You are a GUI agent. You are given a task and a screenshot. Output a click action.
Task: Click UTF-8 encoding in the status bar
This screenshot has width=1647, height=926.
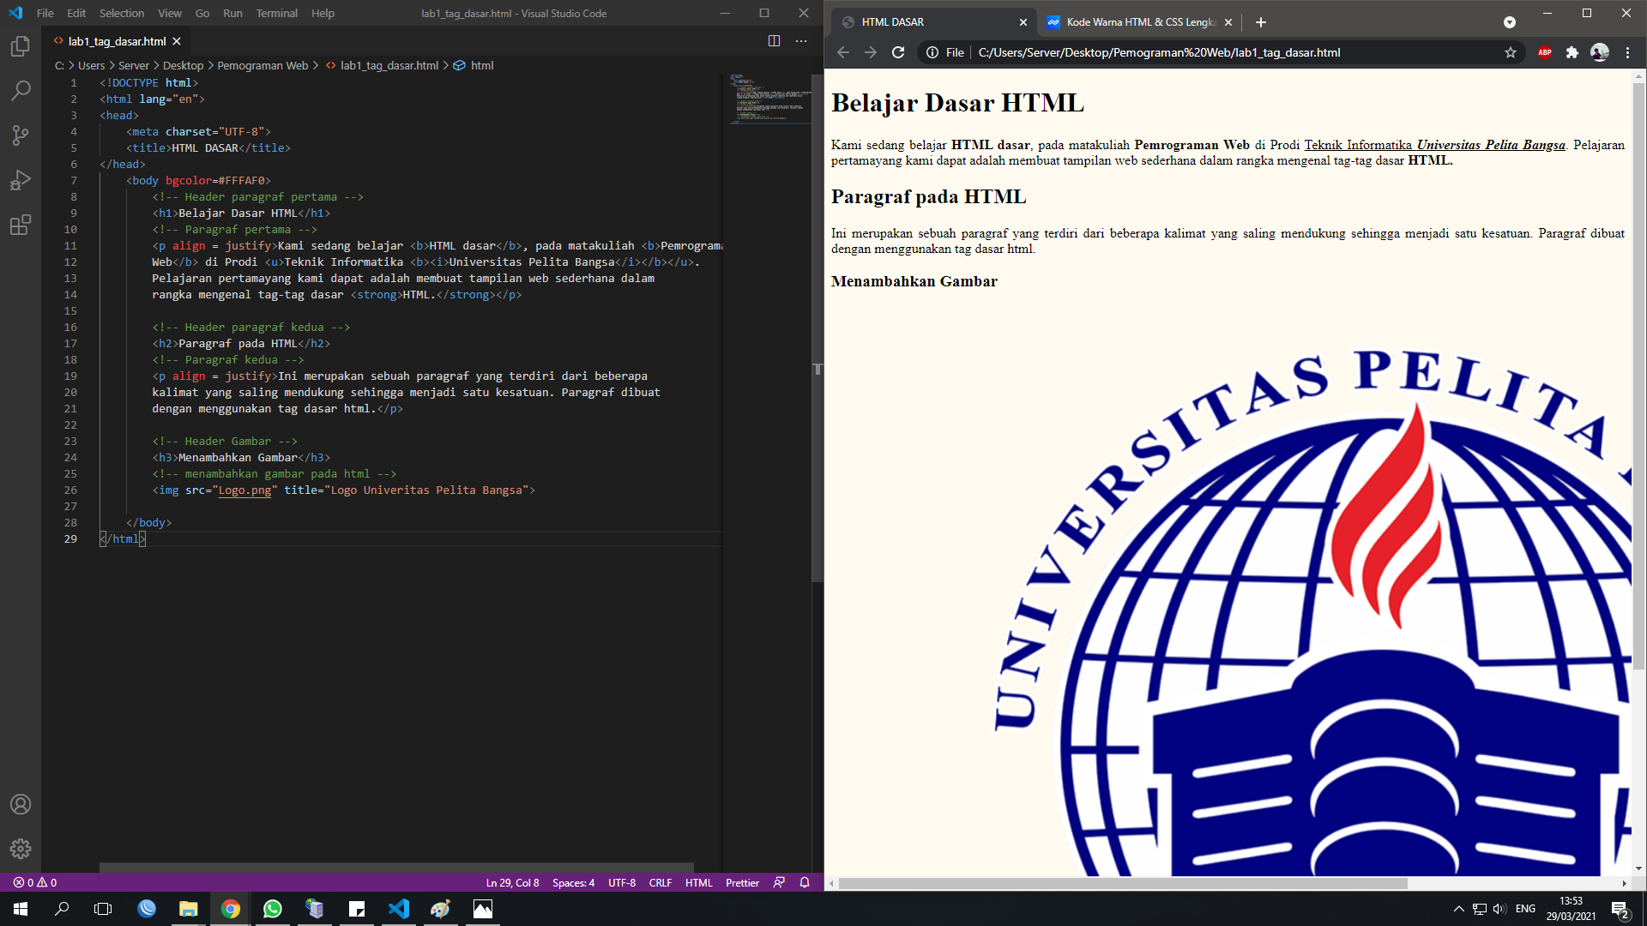621,882
